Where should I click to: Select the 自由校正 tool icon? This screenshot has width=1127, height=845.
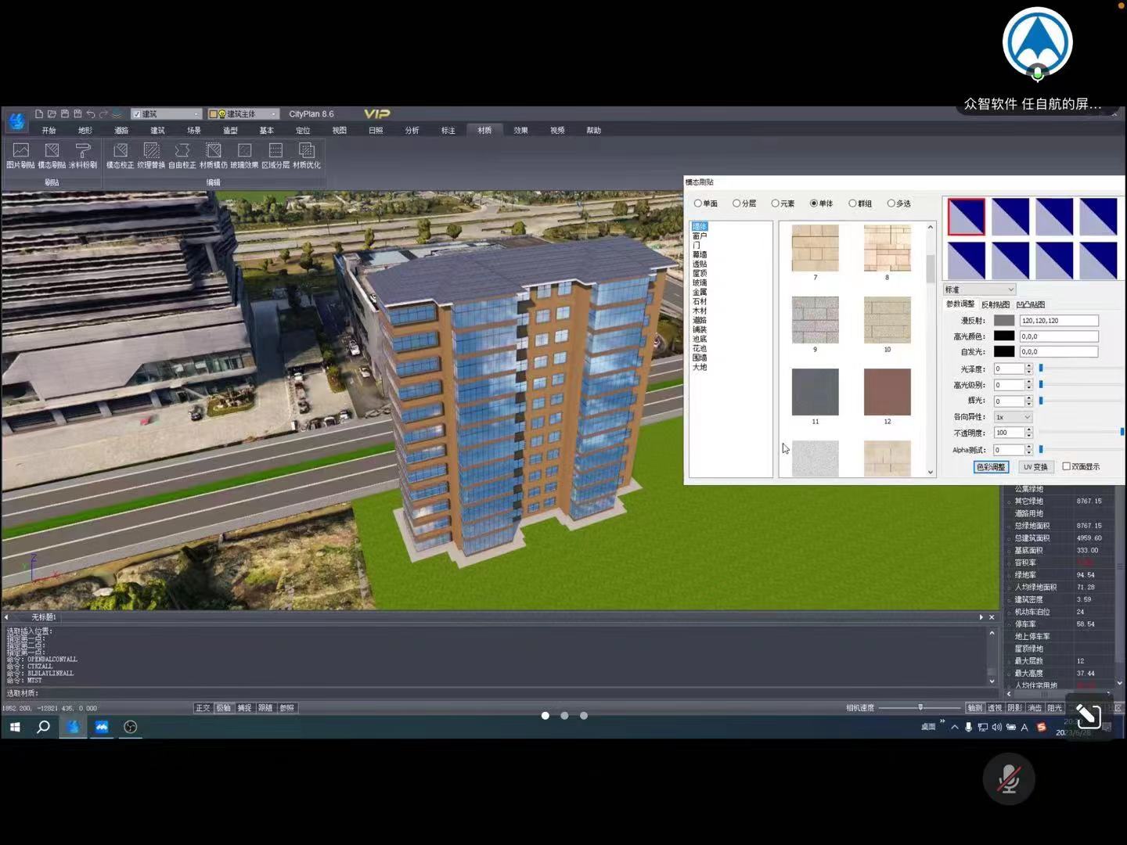(182, 151)
